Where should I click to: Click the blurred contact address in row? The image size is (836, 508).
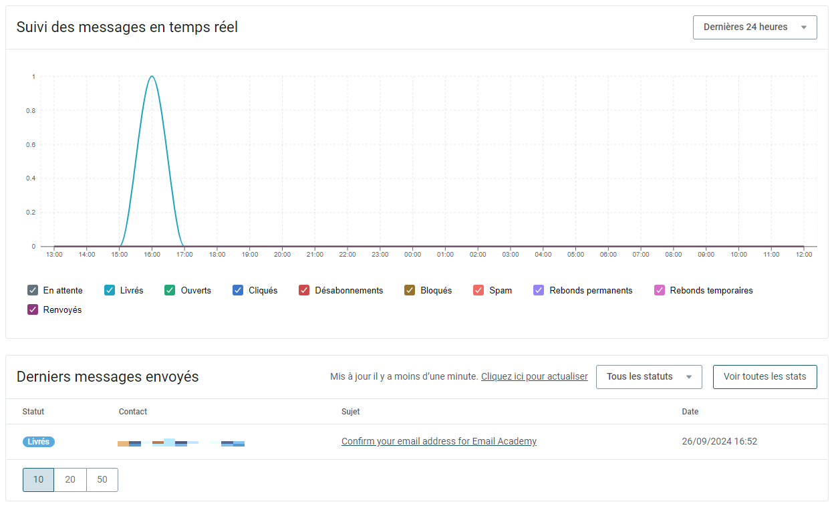tap(181, 442)
